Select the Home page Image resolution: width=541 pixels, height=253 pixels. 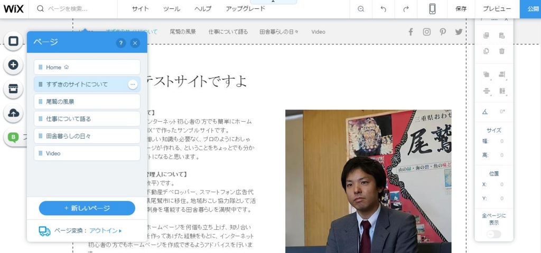coord(87,67)
